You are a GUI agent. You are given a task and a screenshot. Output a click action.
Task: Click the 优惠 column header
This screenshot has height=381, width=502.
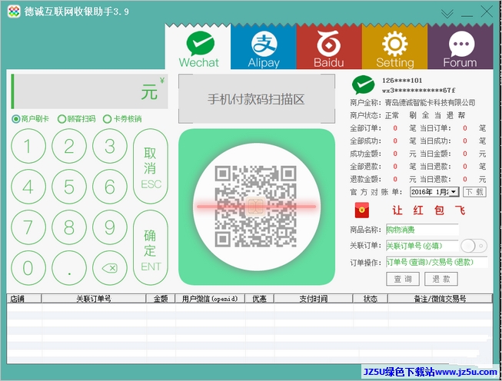click(259, 299)
